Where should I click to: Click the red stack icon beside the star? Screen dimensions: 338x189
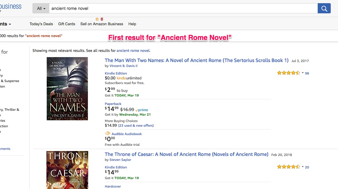102,19
